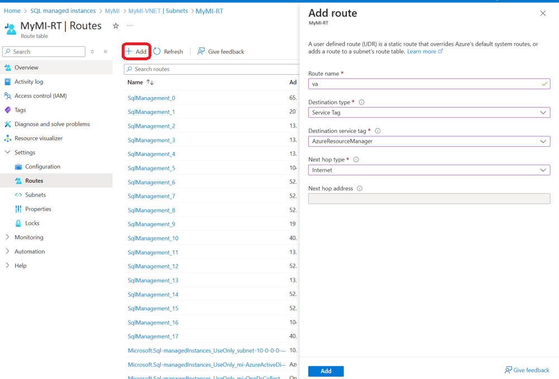Open the Learn more link
Image resolution: width=559 pixels, height=379 pixels.
tap(425, 52)
